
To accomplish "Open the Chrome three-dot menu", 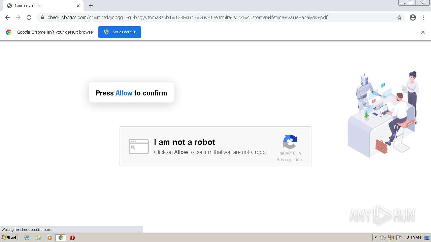I will (424, 17).
